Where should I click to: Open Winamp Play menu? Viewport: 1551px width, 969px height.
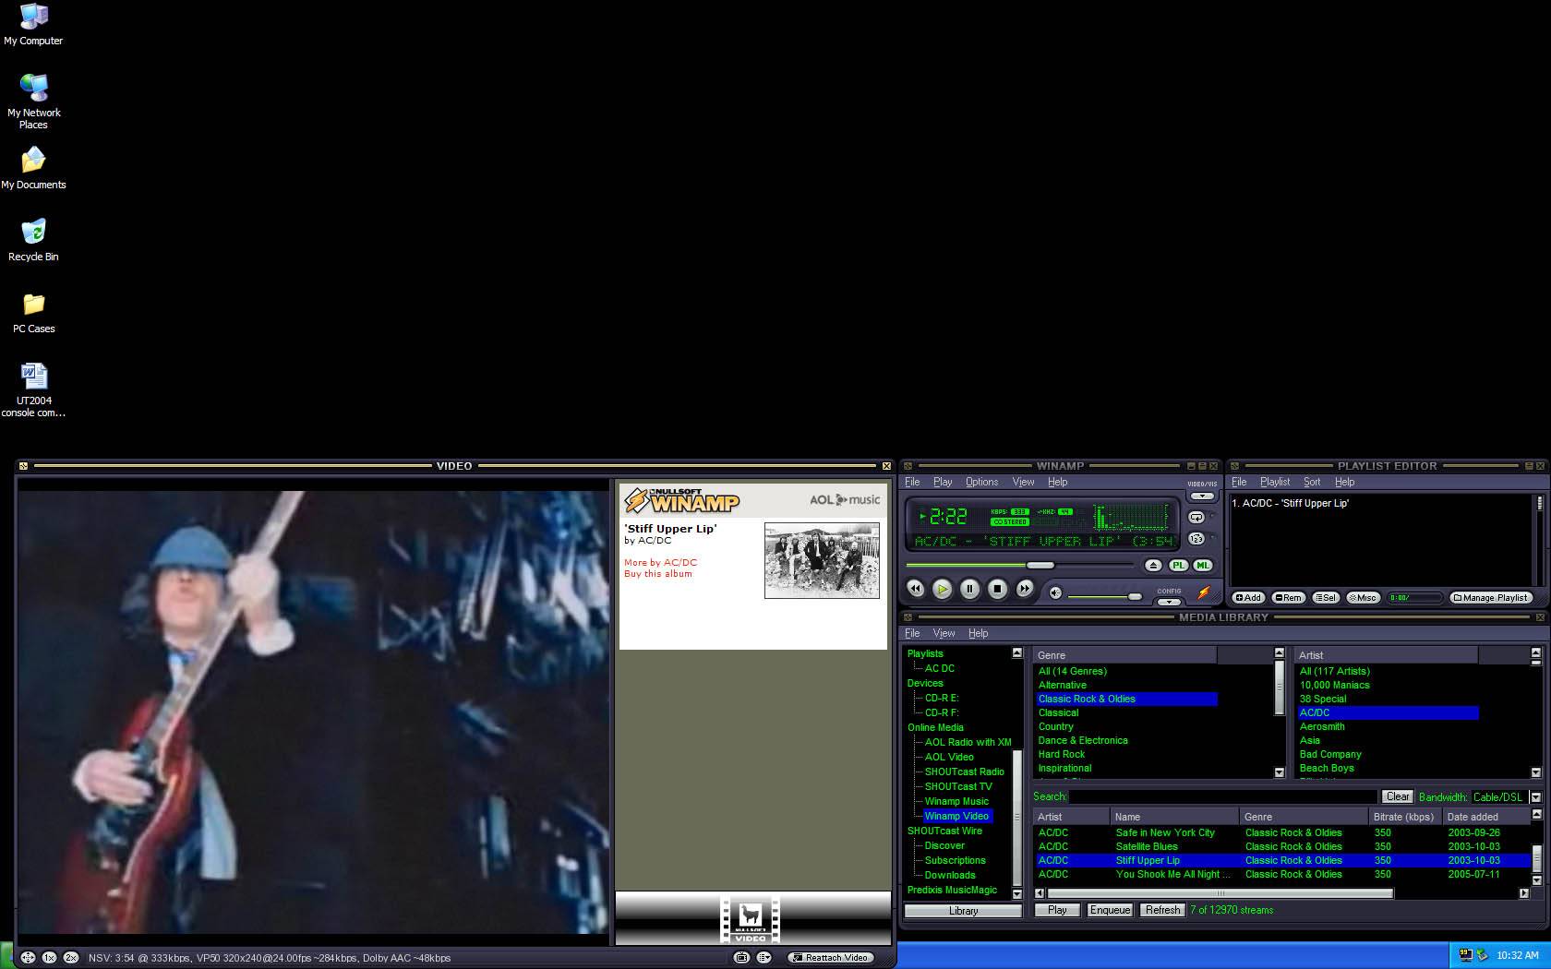coord(943,482)
